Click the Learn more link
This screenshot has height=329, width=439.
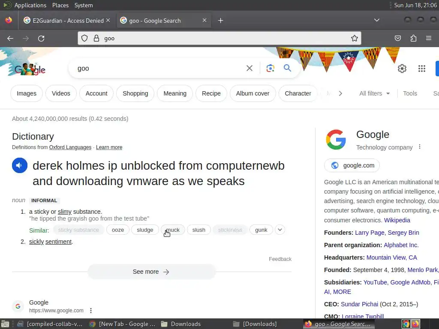(109, 147)
